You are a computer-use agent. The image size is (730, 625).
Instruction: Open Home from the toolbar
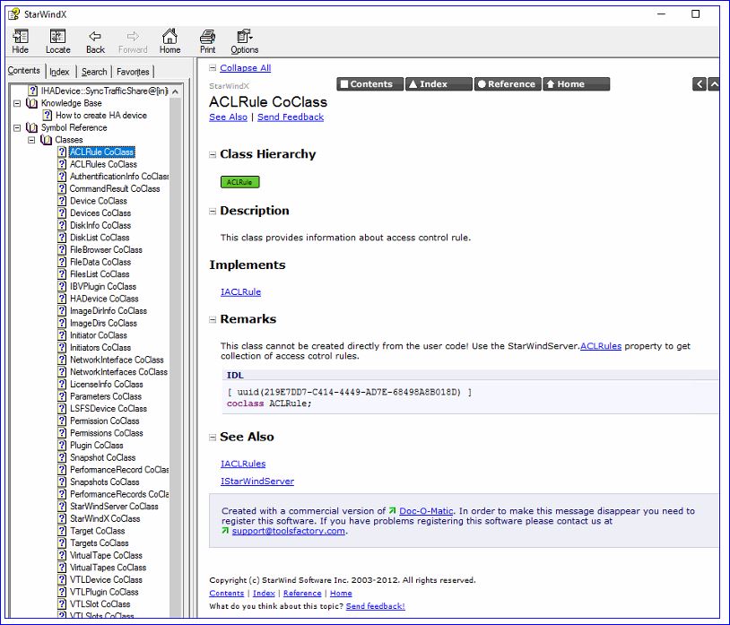click(x=169, y=41)
